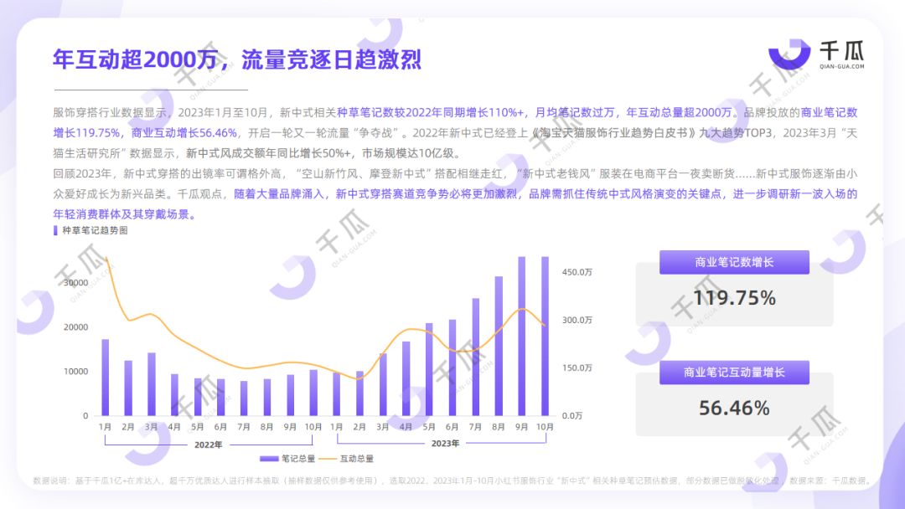
Task: Click the 2023年 year group label
Action: pos(446,445)
